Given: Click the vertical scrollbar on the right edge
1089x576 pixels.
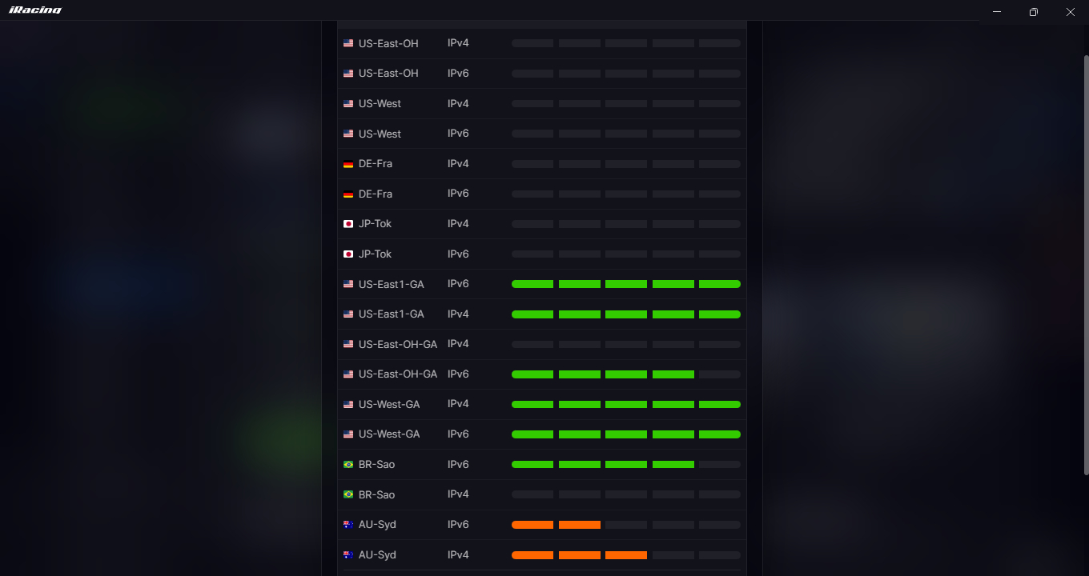Looking at the screenshot, I should pyautogui.click(x=1085, y=264).
